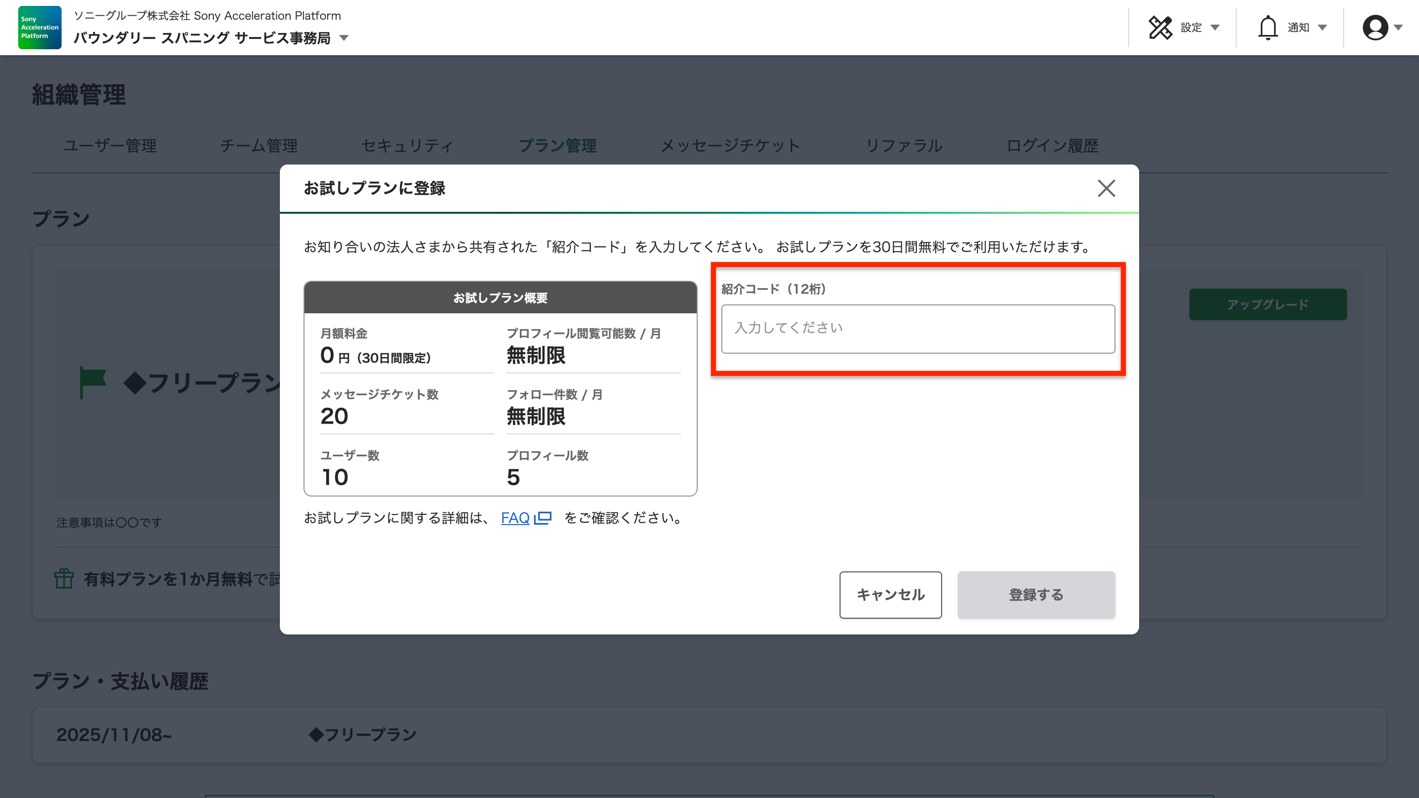Click the green flag icon by フリープラン
This screenshot has height=798, width=1419.
pyautogui.click(x=93, y=381)
